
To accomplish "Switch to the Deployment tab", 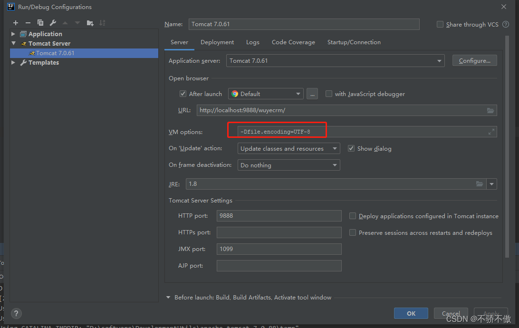I will pyautogui.click(x=217, y=42).
